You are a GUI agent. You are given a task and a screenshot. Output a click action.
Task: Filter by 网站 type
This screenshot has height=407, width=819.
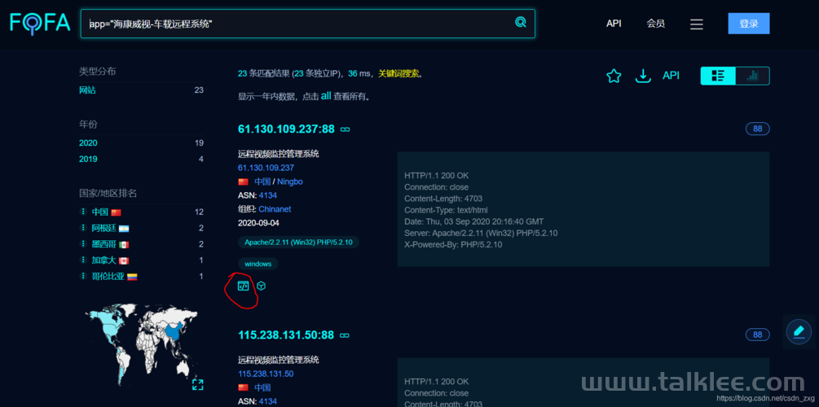[87, 90]
